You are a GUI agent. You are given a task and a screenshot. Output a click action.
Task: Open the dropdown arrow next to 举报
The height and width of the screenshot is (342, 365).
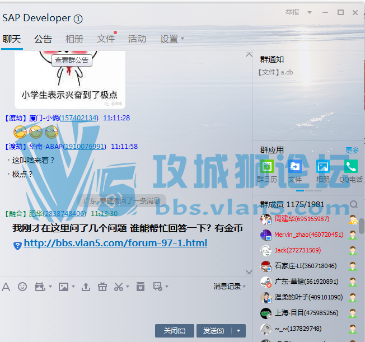tap(310, 12)
